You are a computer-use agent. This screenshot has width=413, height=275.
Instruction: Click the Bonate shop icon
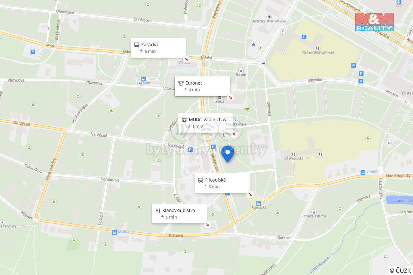pyautogui.click(x=241, y=70)
